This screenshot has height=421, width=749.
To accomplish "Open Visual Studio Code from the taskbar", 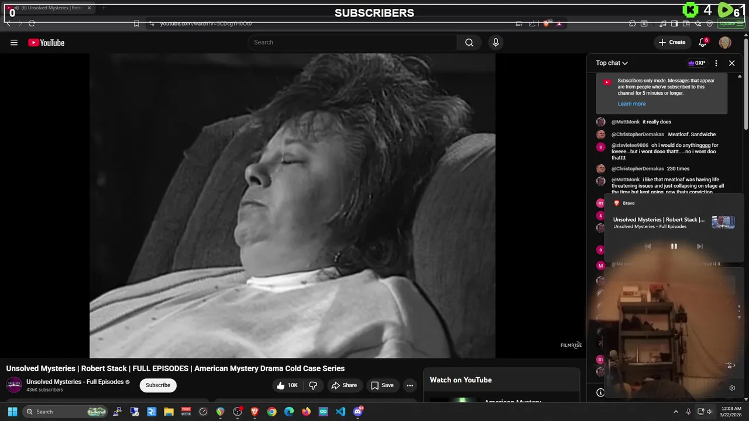I will click(x=341, y=412).
